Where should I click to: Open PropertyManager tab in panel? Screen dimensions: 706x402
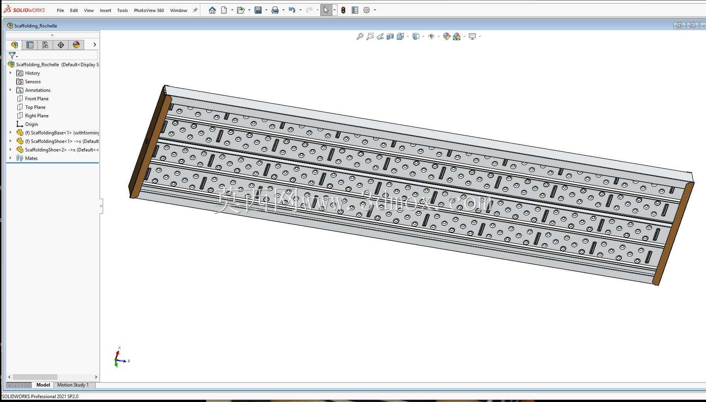pyautogui.click(x=30, y=45)
